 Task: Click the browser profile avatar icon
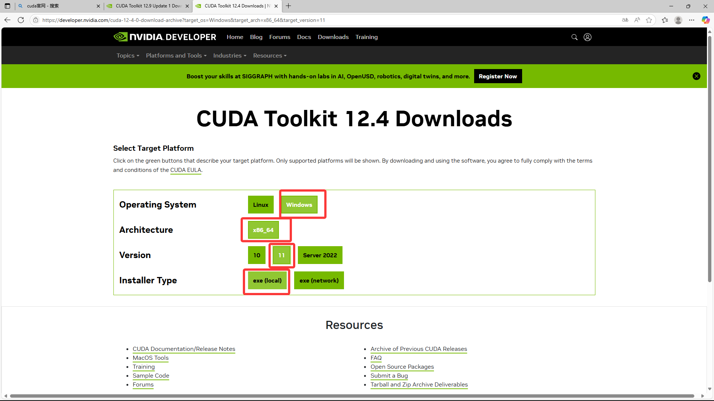[678, 20]
